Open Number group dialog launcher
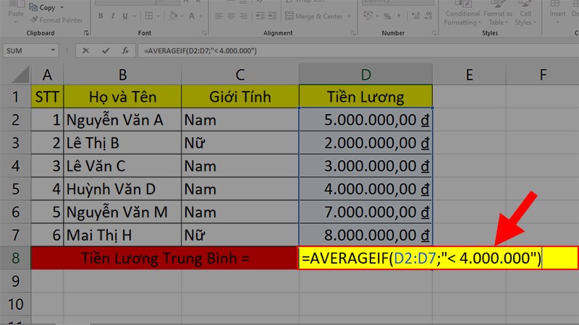Image resolution: width=579 pixels, height=325 pixels. coord(434,33)
